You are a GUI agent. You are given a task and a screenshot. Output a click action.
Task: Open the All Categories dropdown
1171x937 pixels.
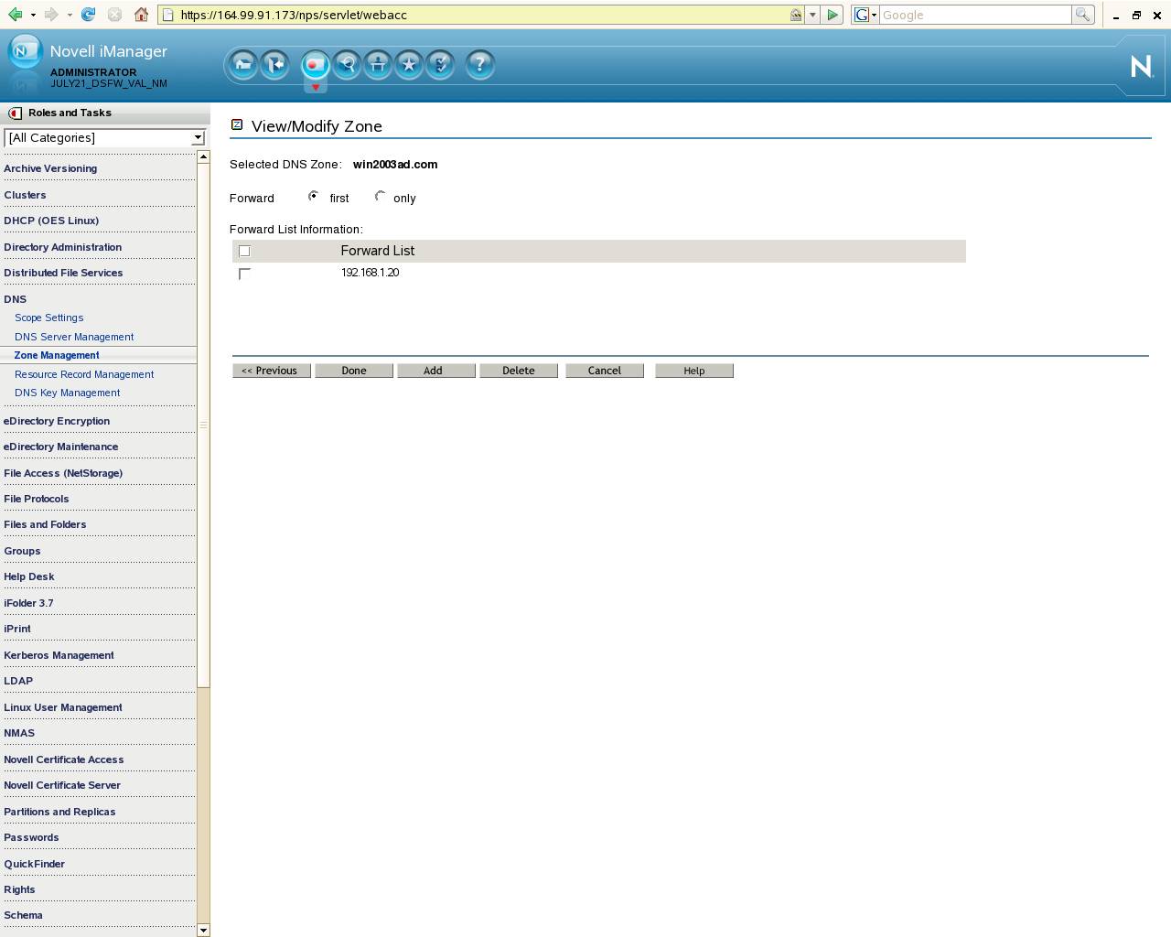(x=105, y=138)
